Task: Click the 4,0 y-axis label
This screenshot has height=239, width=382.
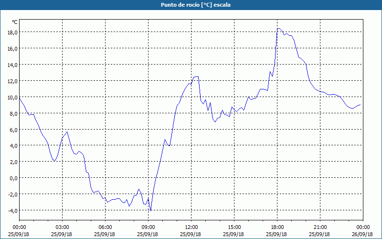Action: (13, 146)
